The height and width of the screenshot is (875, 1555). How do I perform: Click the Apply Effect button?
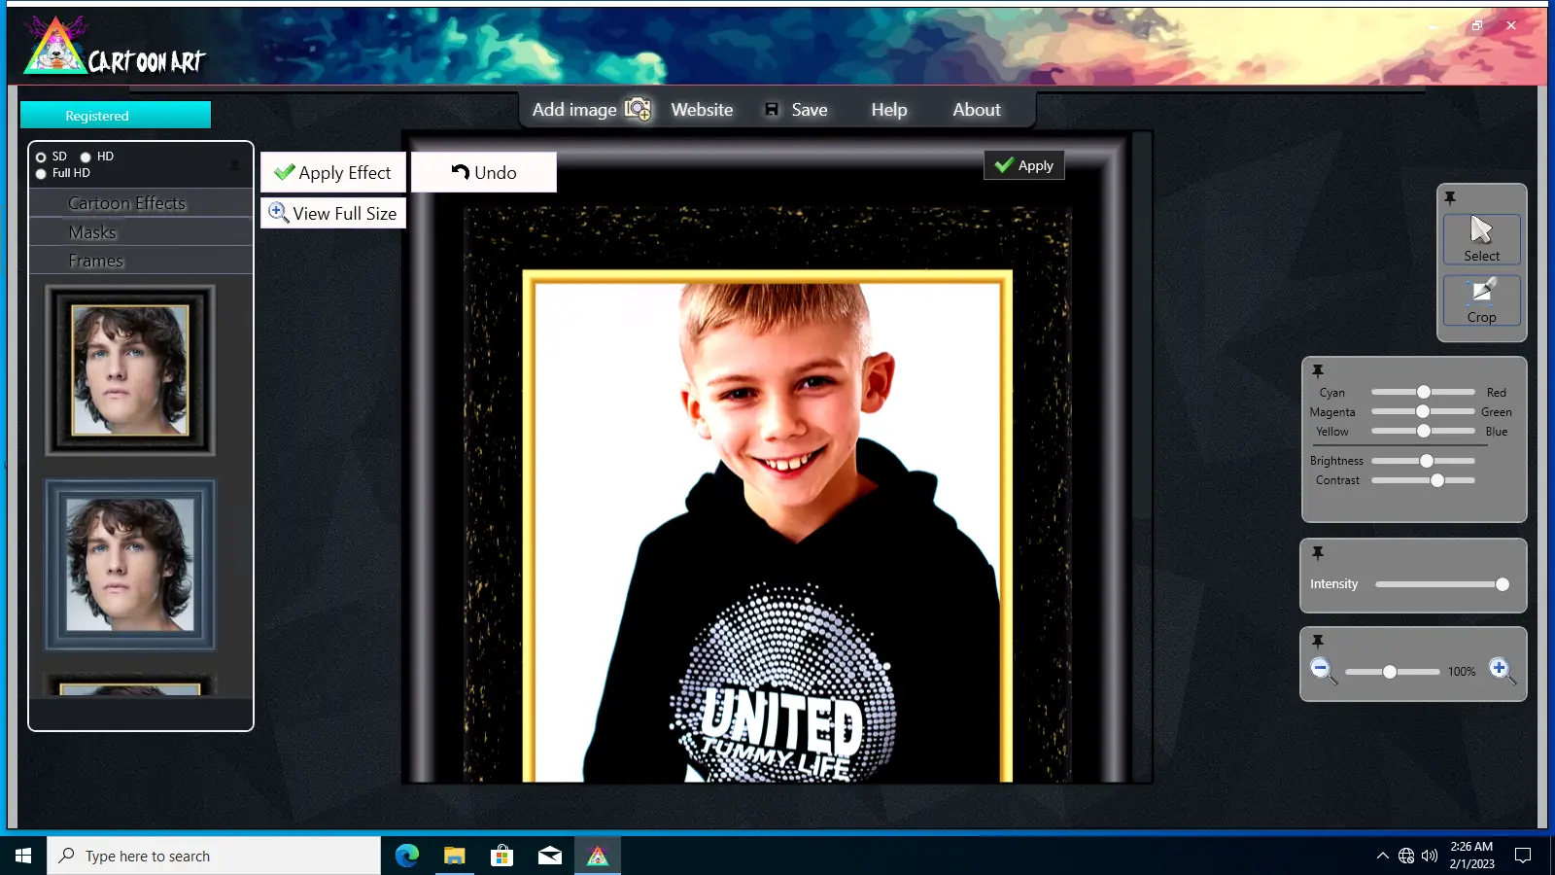tap(333, 172)
